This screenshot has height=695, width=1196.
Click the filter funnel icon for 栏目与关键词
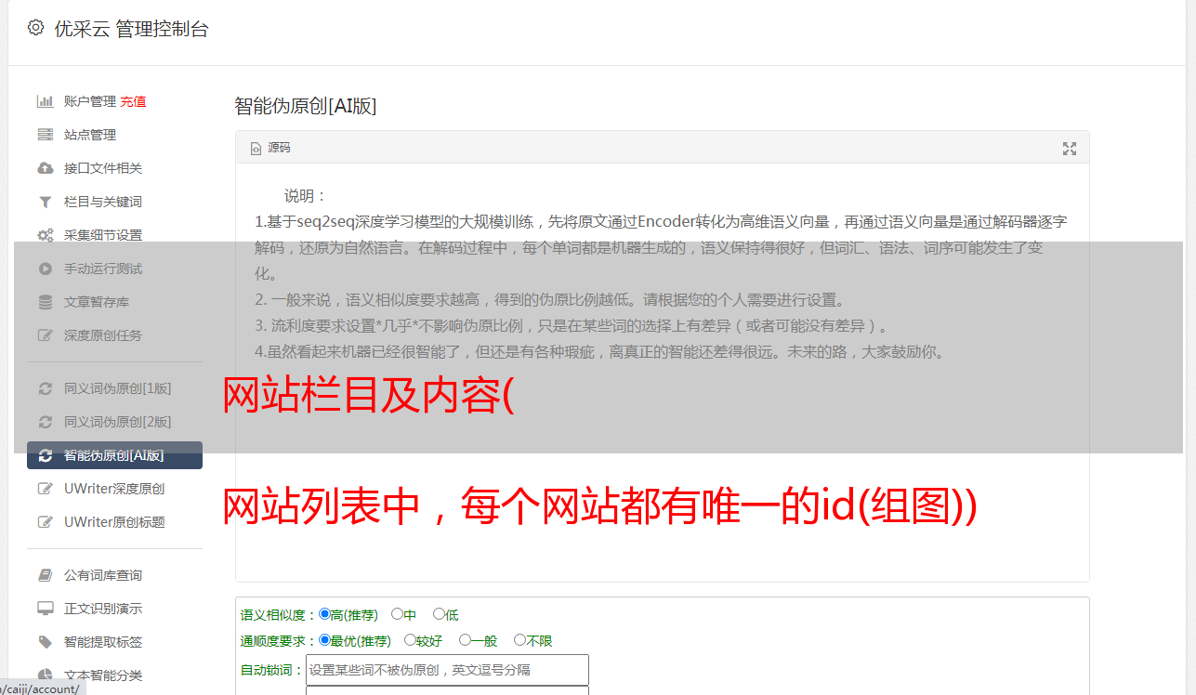(x=45, y=202)
